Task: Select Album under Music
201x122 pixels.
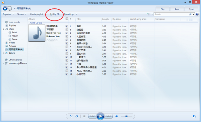Action: (13, 36)
